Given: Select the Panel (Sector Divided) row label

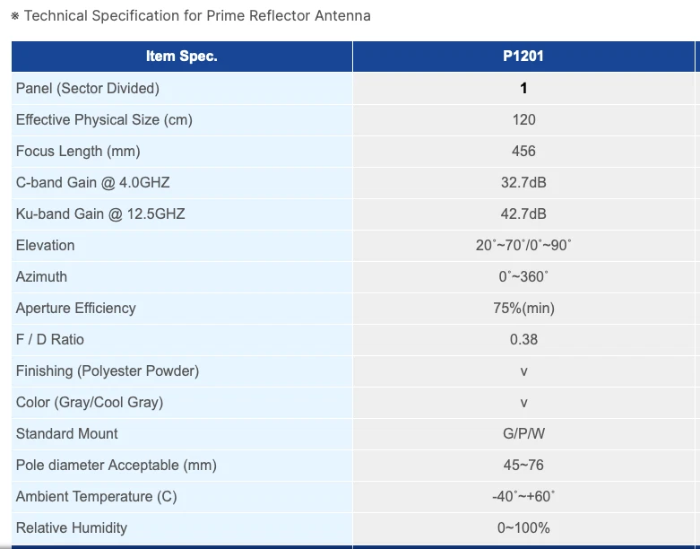Looking at the screenshot, I should click(x=88, y=88).
